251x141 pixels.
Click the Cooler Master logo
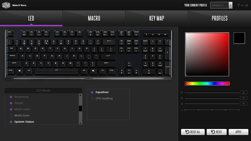pos(6,5)
